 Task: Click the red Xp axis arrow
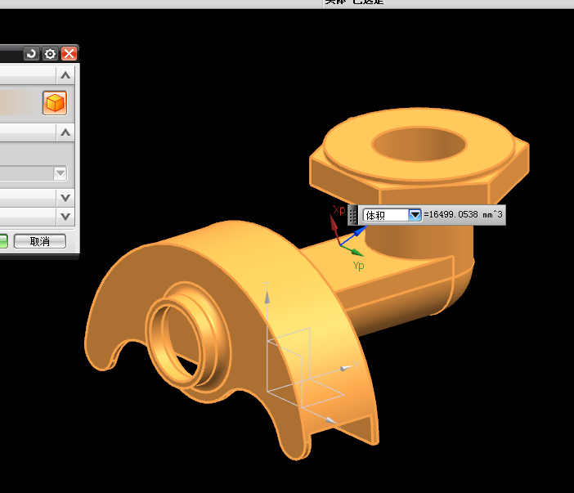click(335, 223)
